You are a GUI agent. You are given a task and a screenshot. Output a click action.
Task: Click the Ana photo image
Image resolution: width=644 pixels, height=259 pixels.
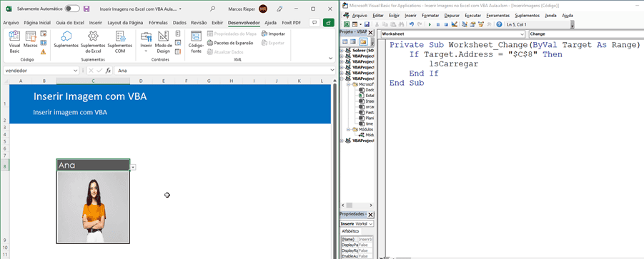93,208
